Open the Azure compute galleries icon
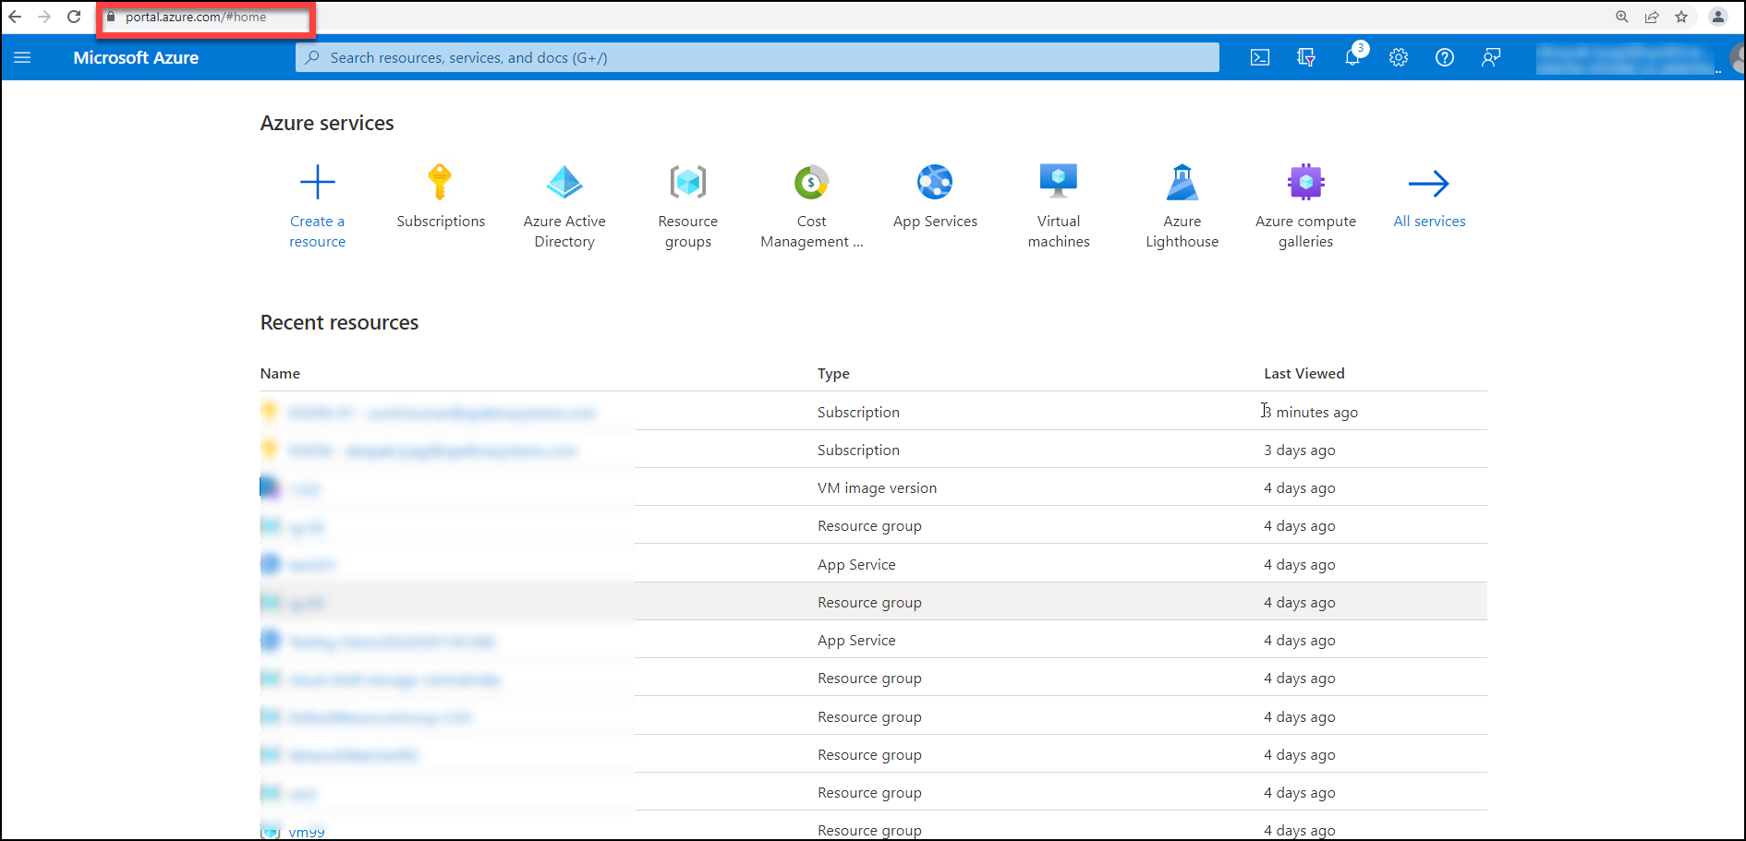 [1306, 182]
